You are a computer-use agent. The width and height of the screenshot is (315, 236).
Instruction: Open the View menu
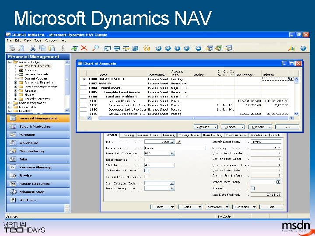point(27,40)
